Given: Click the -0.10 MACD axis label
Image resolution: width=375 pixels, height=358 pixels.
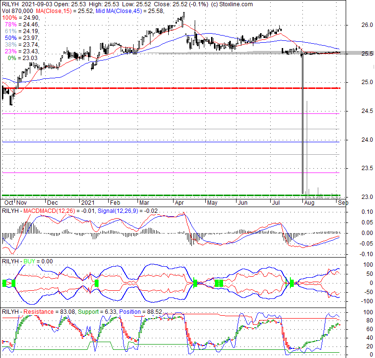Looking at the screenshot, I should tap(367, 254).
